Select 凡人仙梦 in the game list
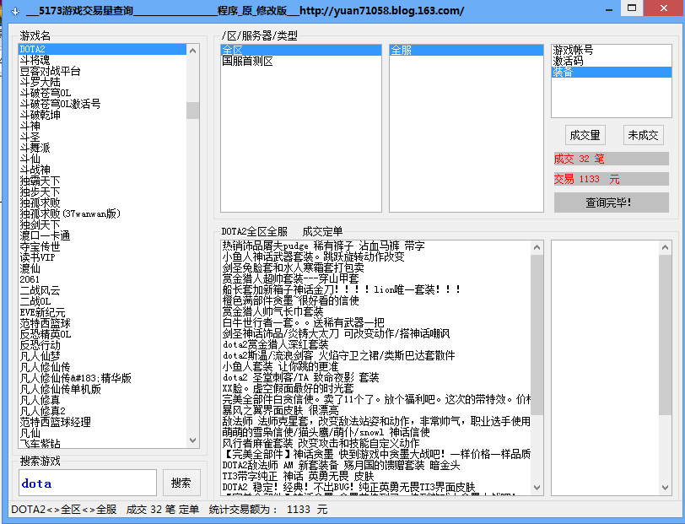685x524 pixels. (x=102, y=356)
